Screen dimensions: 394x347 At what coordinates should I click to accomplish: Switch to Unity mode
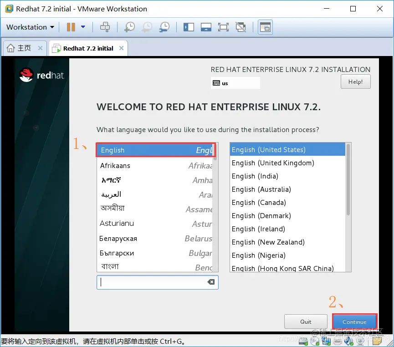pos(240,27)
